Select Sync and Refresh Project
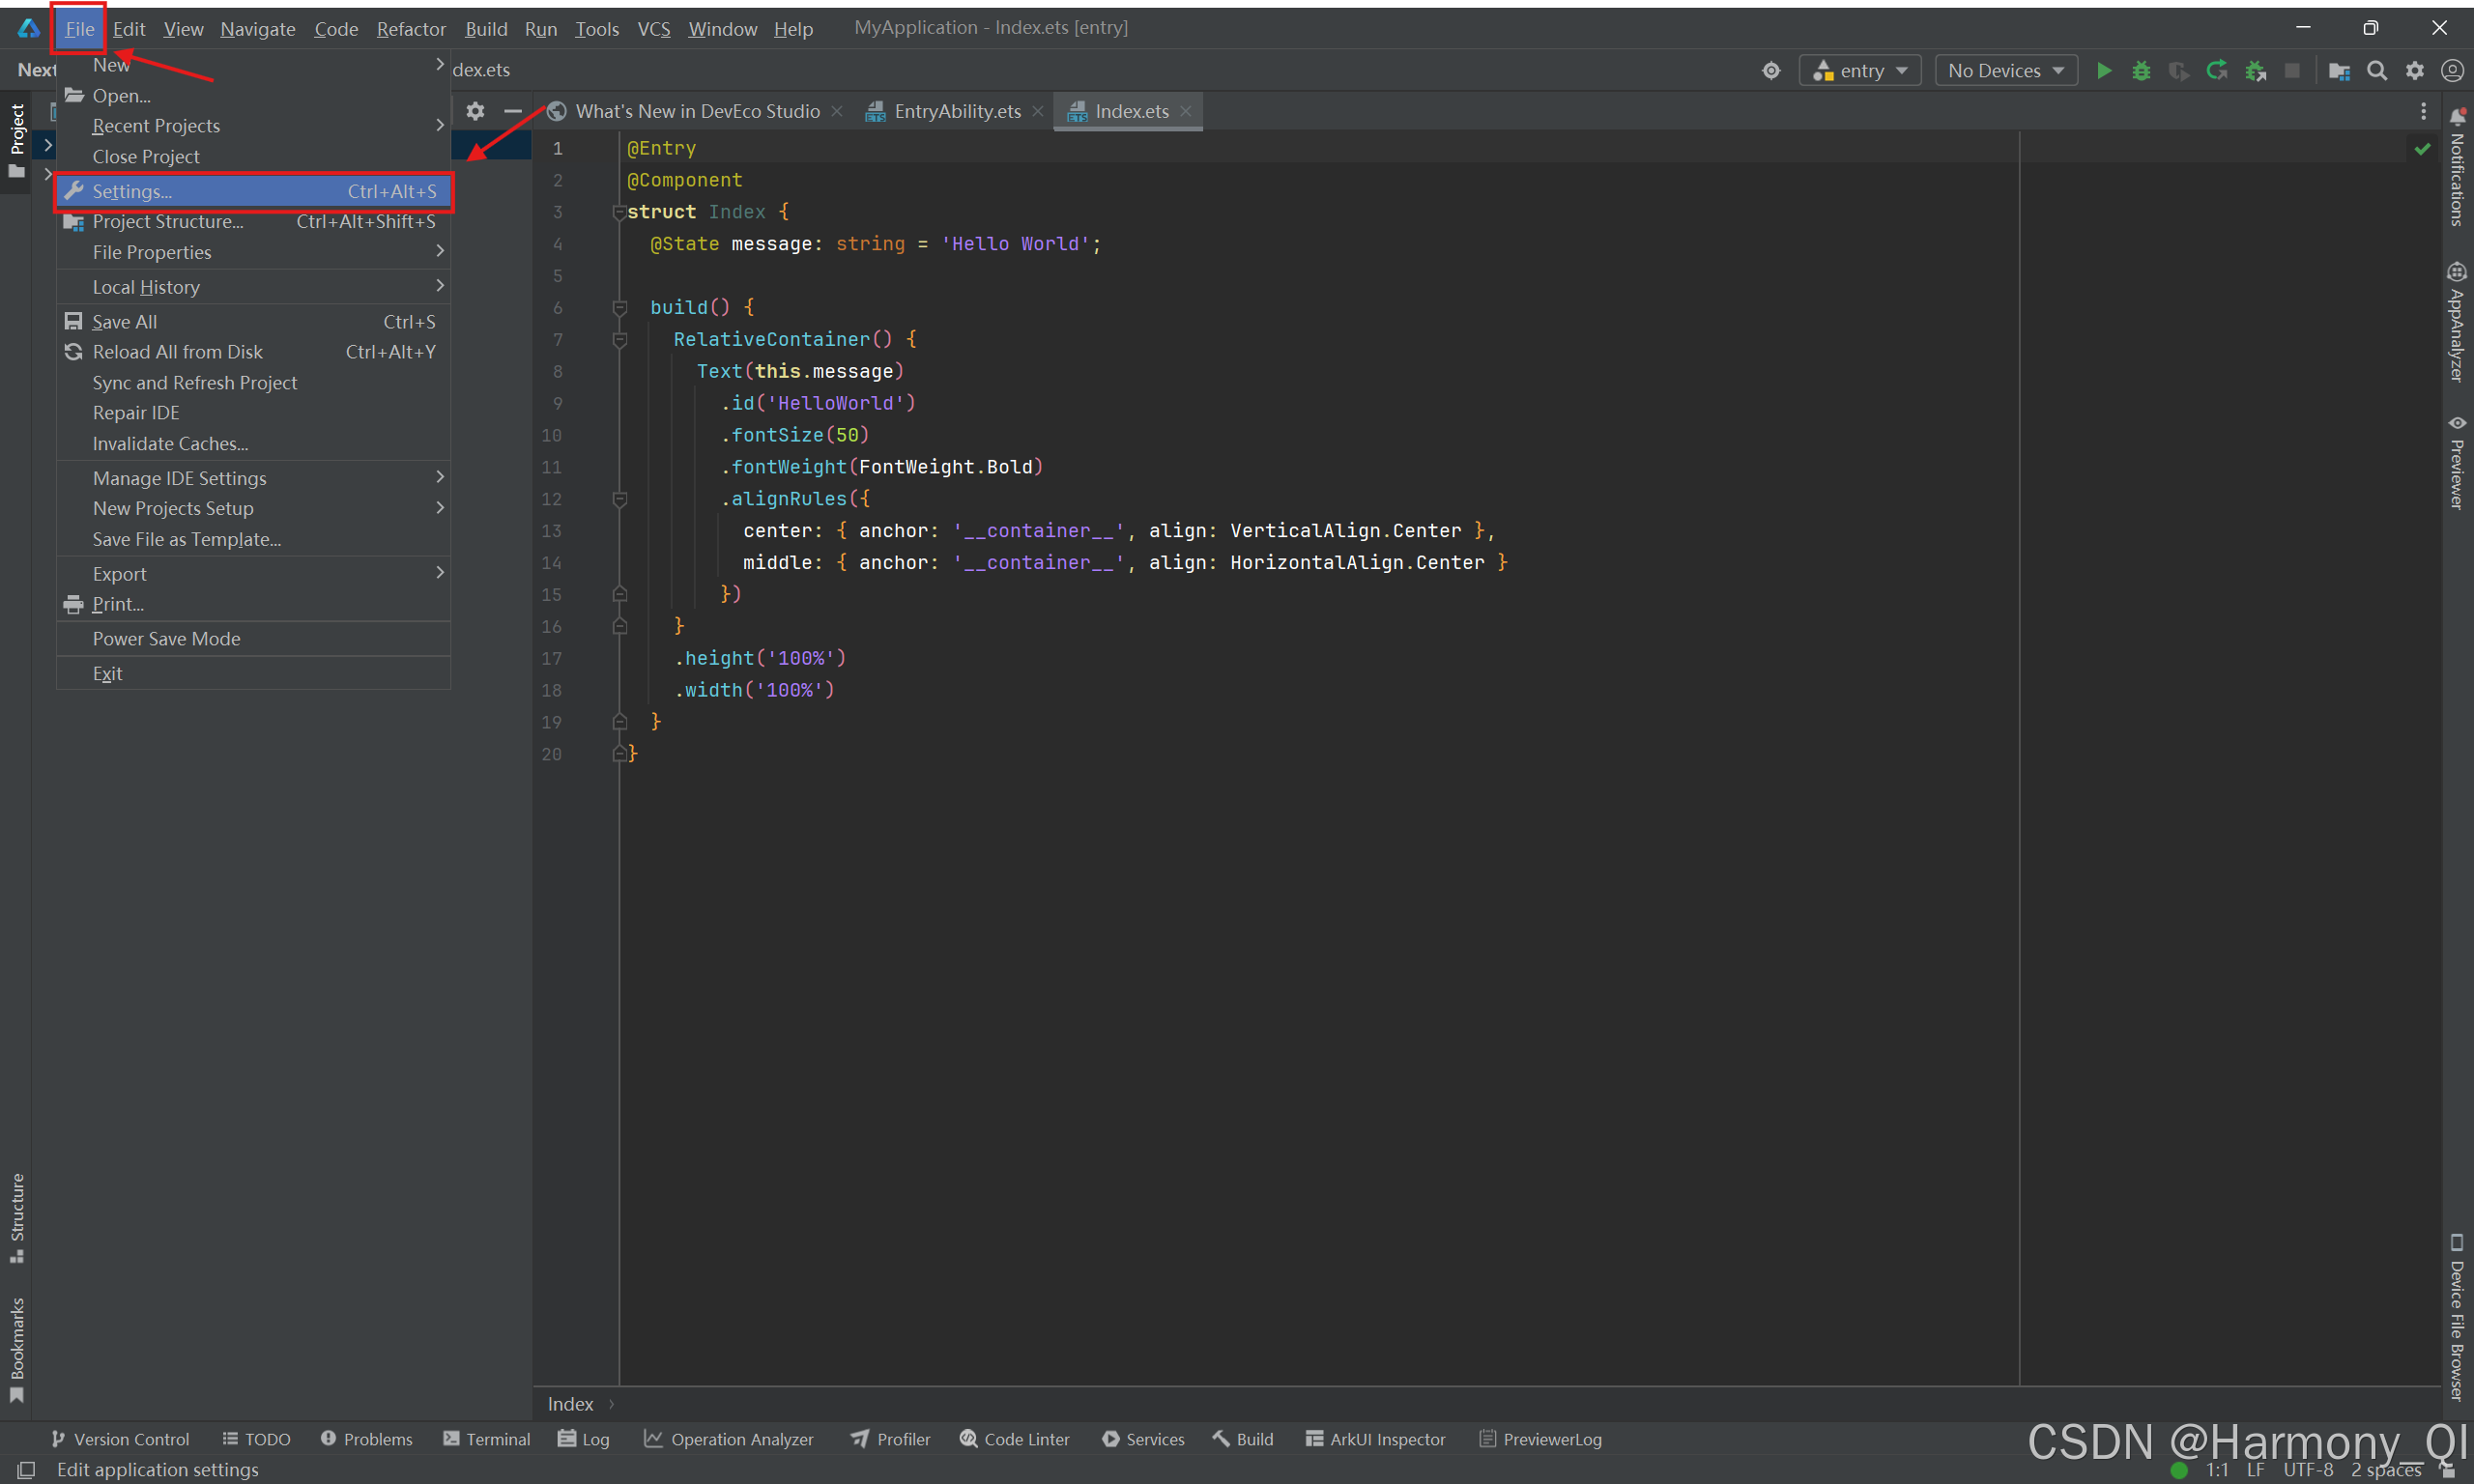This screenshot has width=2474, height=1484. click(x=253, y=383)
